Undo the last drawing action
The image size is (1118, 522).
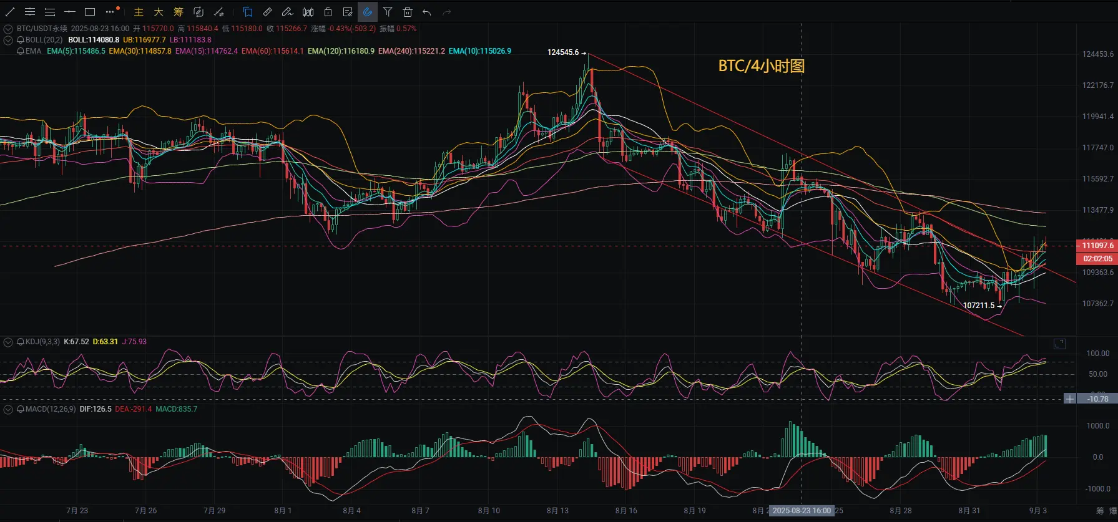(427, 12)
